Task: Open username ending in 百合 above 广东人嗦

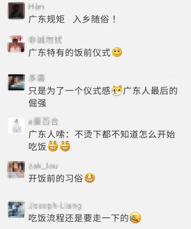Action: pyautogui.click(x=44, y=121)
